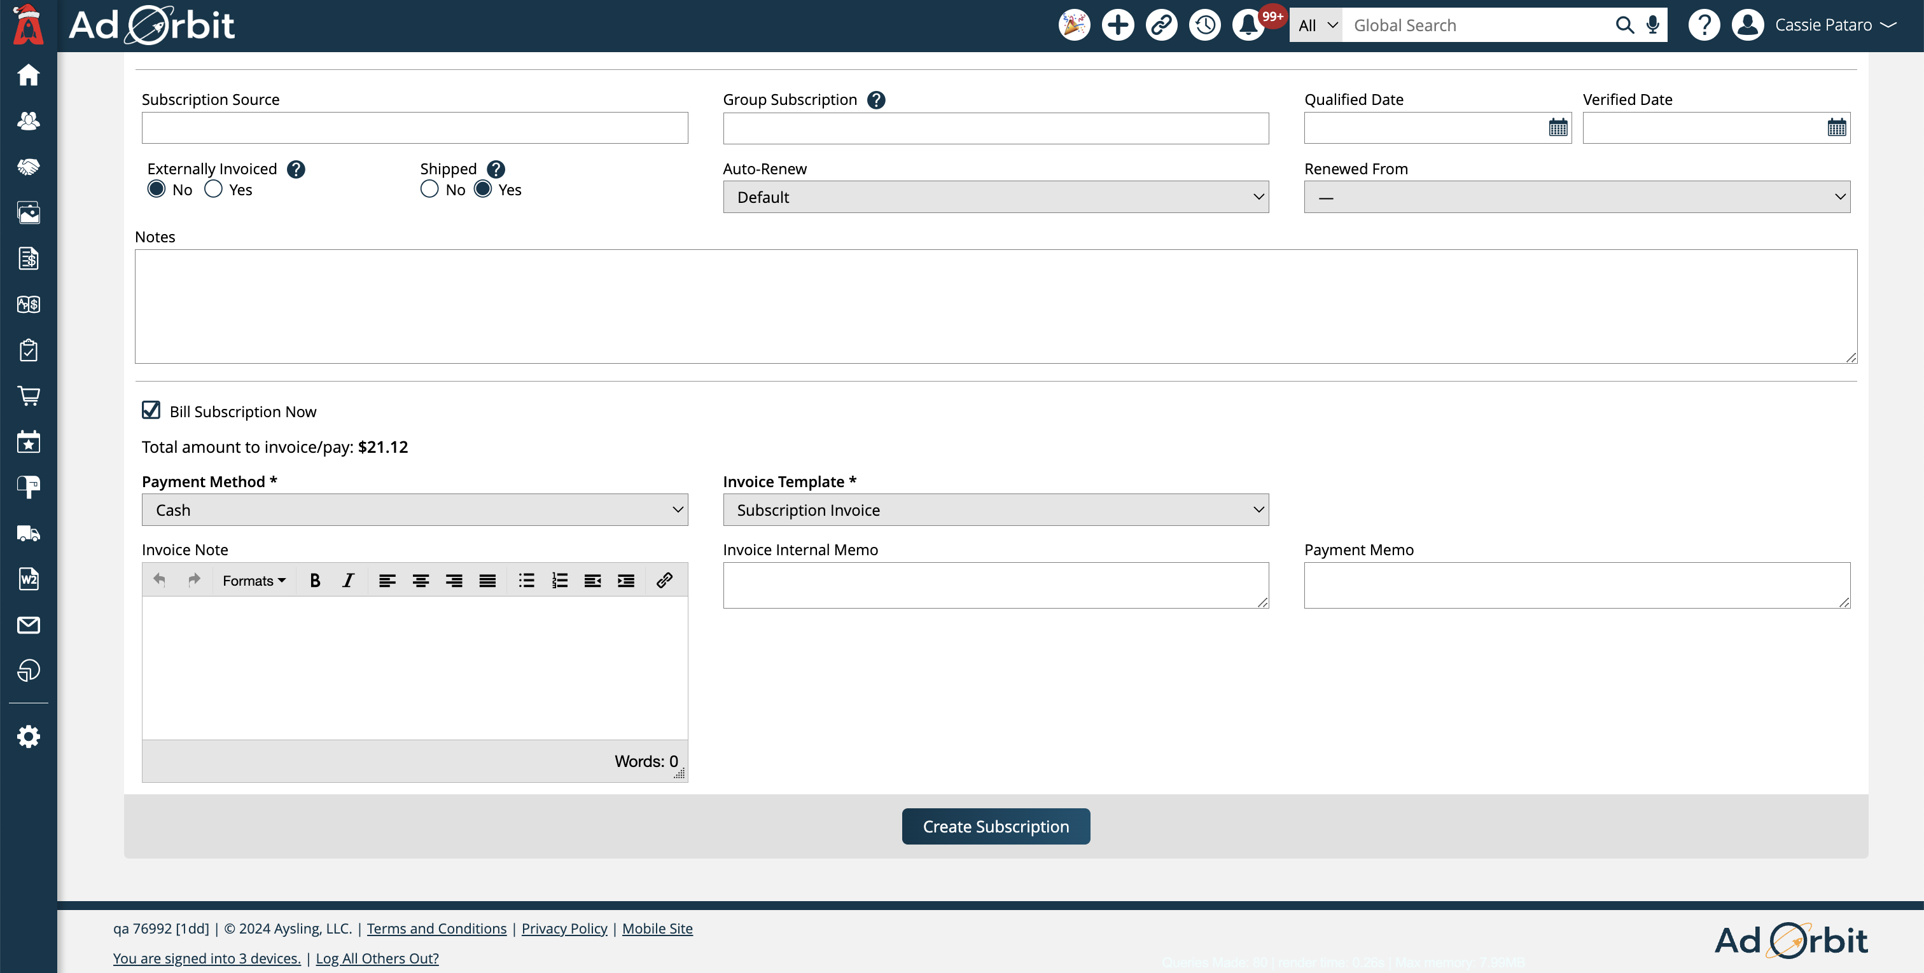Open the recent history clock icon
1924x973 pixels.
point(1204,25)
